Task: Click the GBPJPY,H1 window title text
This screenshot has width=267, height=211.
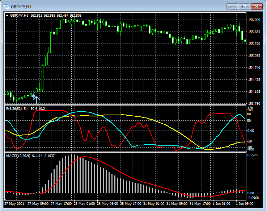Action: (21, 7)
